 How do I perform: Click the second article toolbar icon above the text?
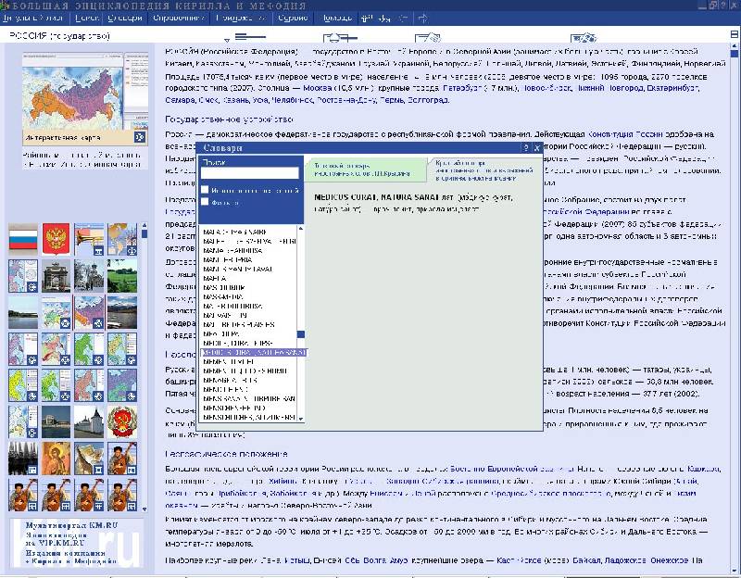(x=340, y=37)
